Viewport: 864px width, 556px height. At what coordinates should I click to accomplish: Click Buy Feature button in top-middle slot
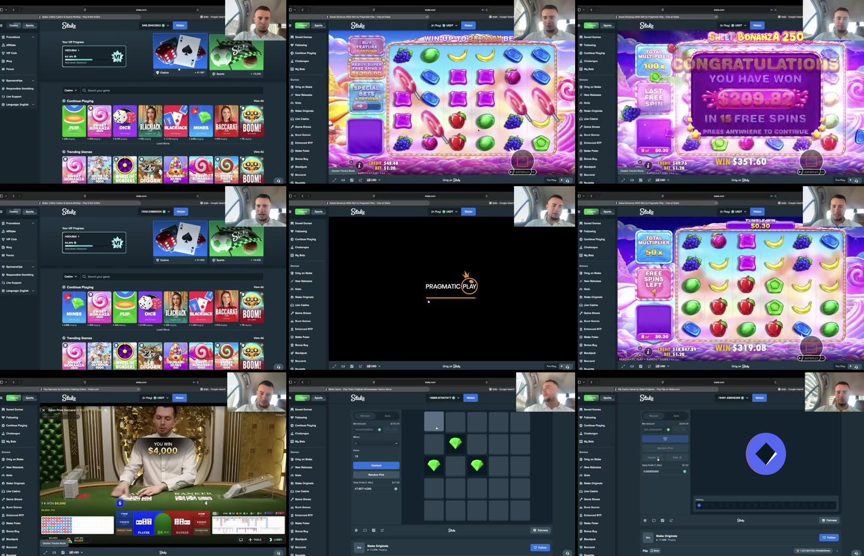pos(367,47)
